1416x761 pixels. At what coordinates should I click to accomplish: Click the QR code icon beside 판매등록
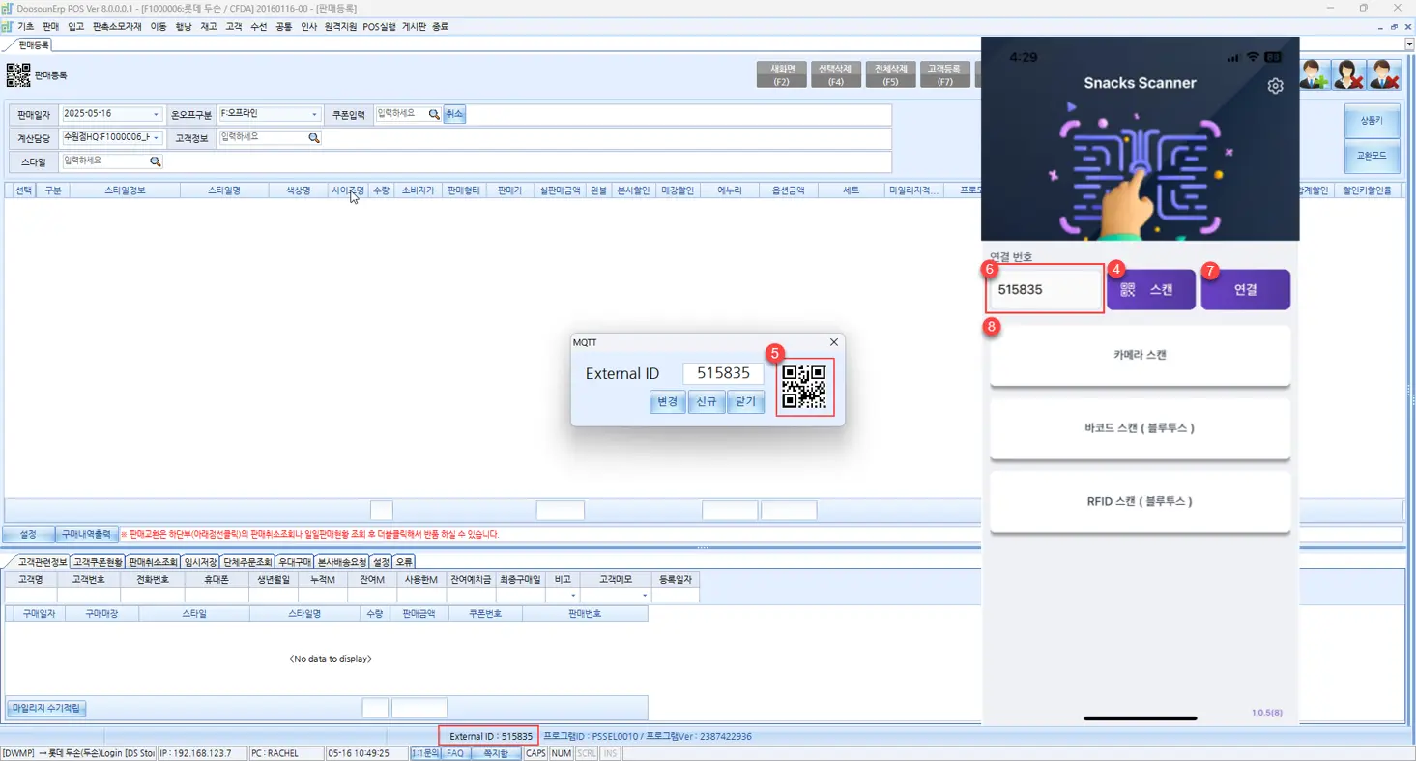point(18,74)
